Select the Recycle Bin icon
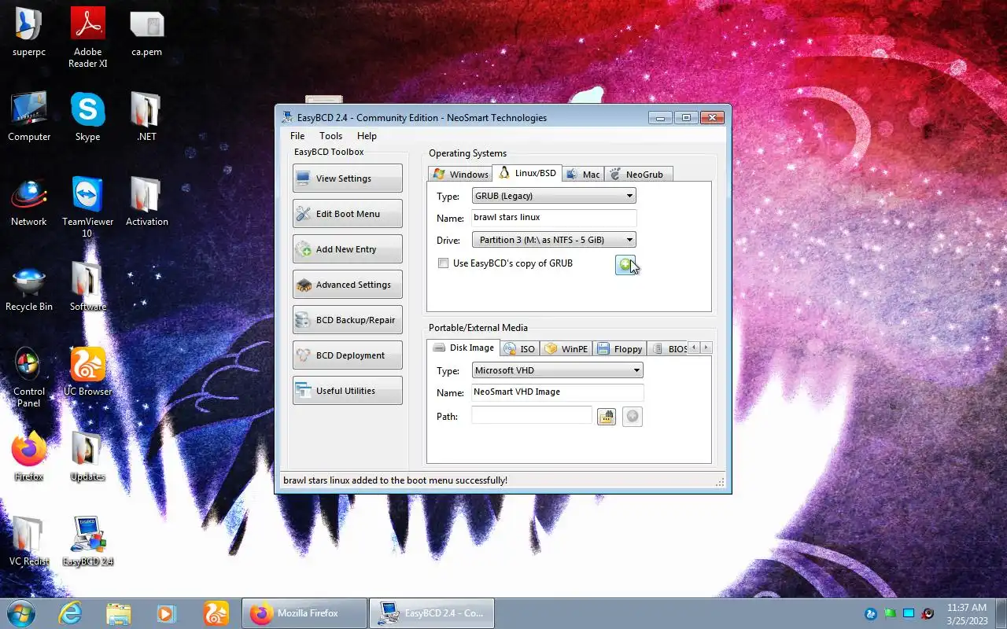The width and height of the screenshot is (1007, 629). coord(29,287)
